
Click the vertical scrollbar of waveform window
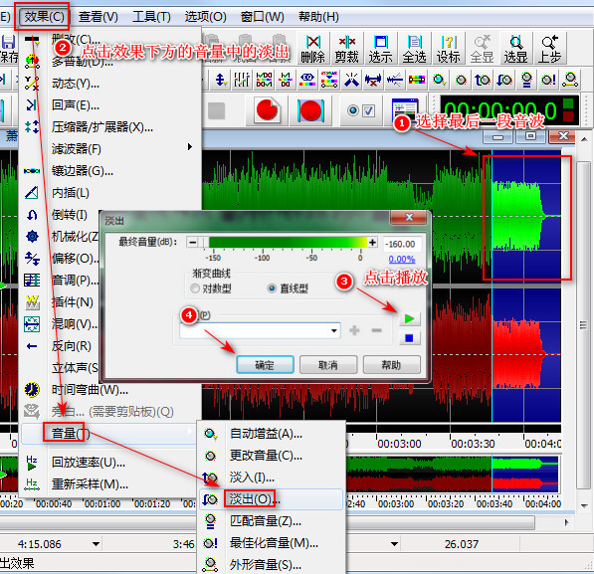point(584,325)
